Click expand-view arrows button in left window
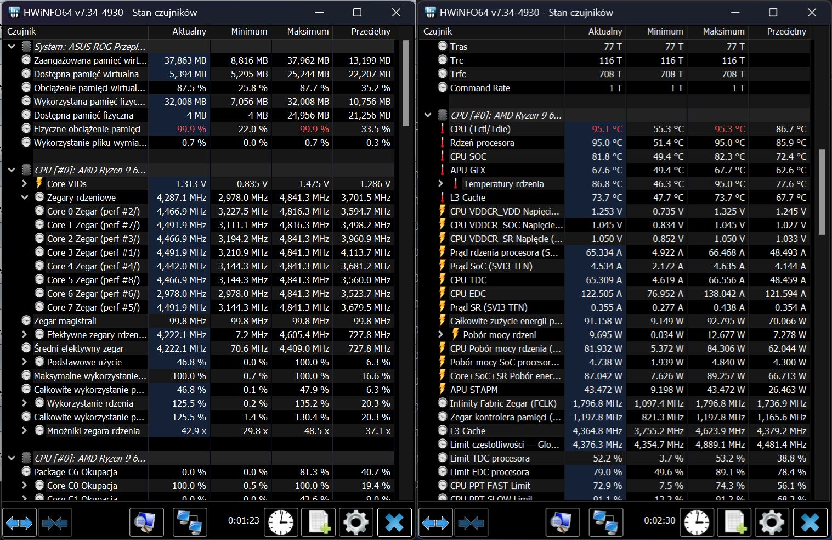832x540 pixels. pyautogui.click(x=19, y=522)
